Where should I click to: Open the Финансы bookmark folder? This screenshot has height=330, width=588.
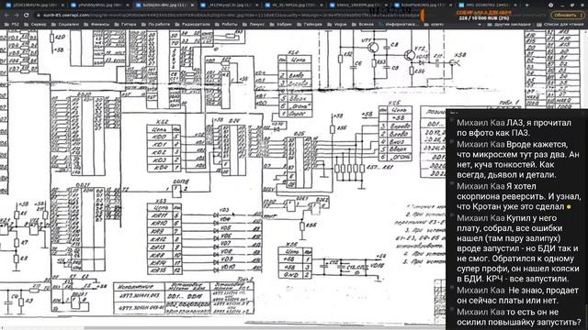pos(96,25)
